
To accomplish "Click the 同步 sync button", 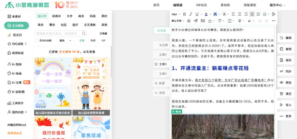I will 286,72.
